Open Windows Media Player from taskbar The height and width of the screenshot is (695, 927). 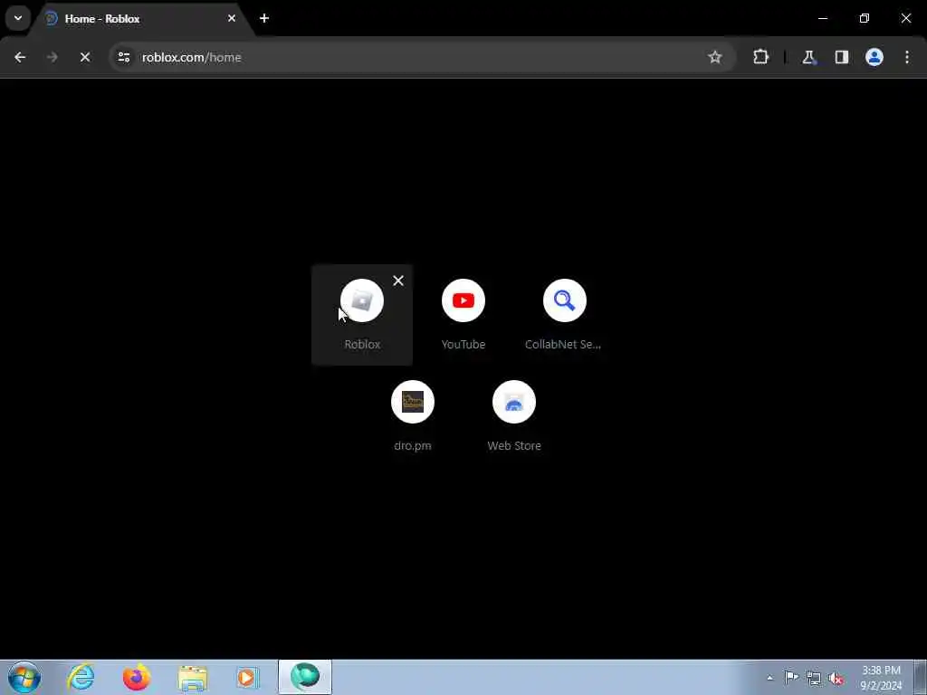coord(248,677)
